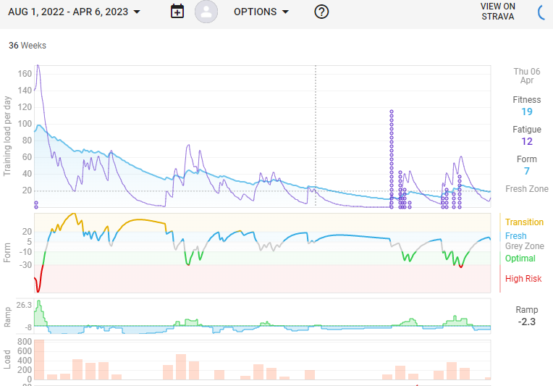
Task: Click the 'Thu 06 Apr' date label
Action: [526, 75]
